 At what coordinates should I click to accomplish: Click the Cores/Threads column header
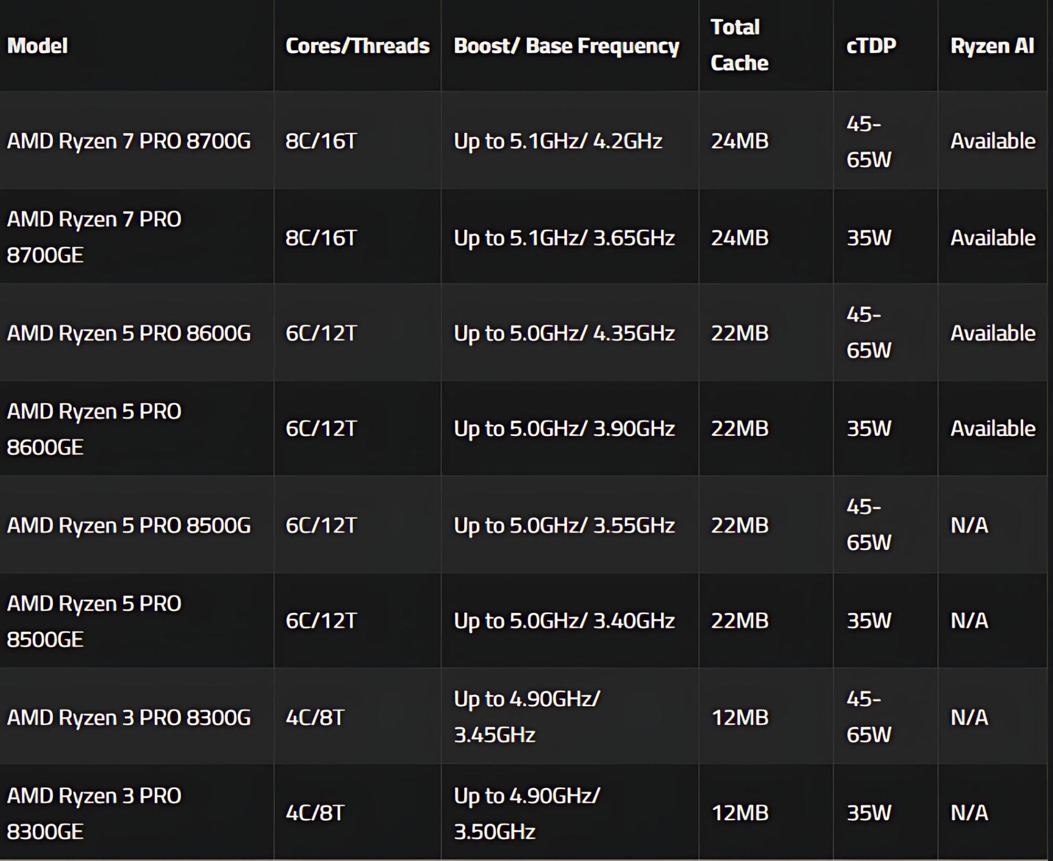click(358, 46)
